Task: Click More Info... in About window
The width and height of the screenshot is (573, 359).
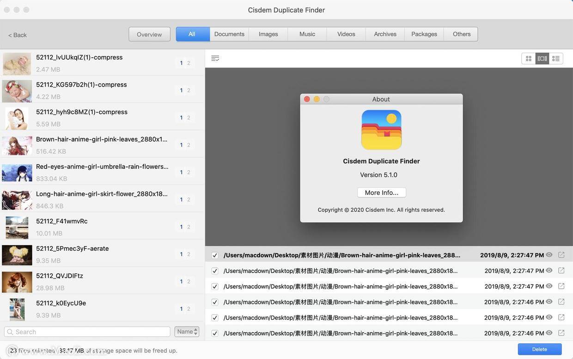Action: pos(381,192)
